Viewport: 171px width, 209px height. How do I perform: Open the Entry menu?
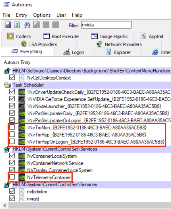point(22,15)
